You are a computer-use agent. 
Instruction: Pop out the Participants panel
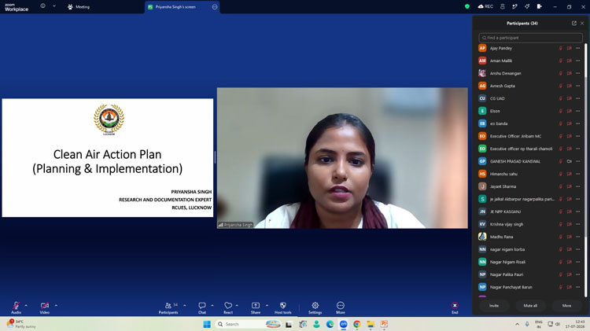[x=573, y=24]
